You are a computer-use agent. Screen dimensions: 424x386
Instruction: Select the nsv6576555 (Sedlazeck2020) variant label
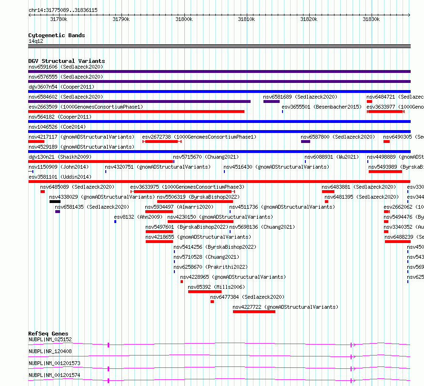coord(66,77)
